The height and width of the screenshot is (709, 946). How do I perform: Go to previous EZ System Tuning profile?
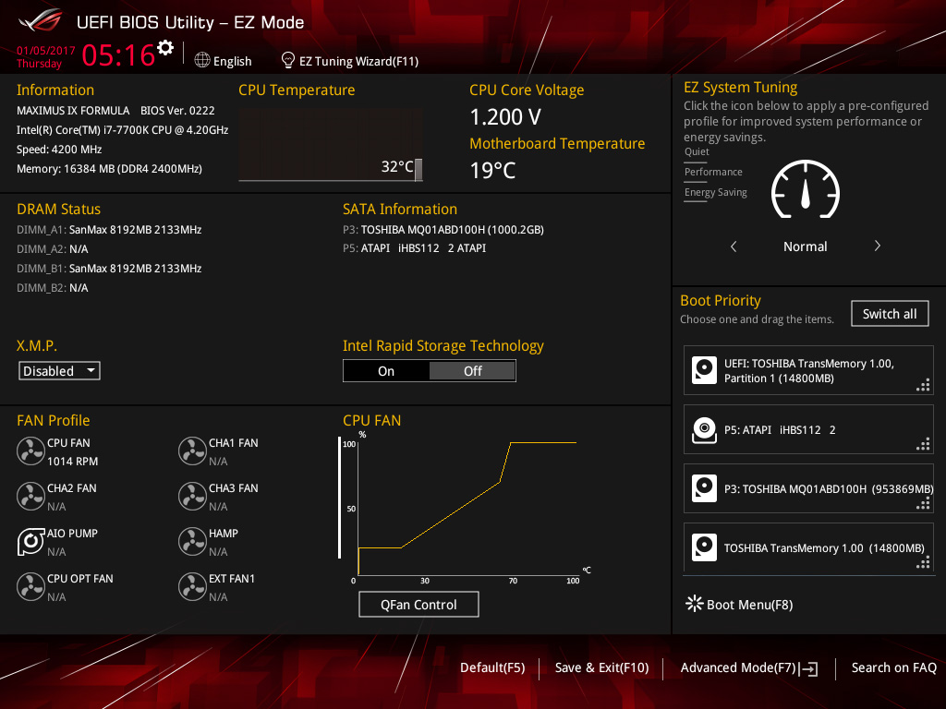(x=734, y=246)
